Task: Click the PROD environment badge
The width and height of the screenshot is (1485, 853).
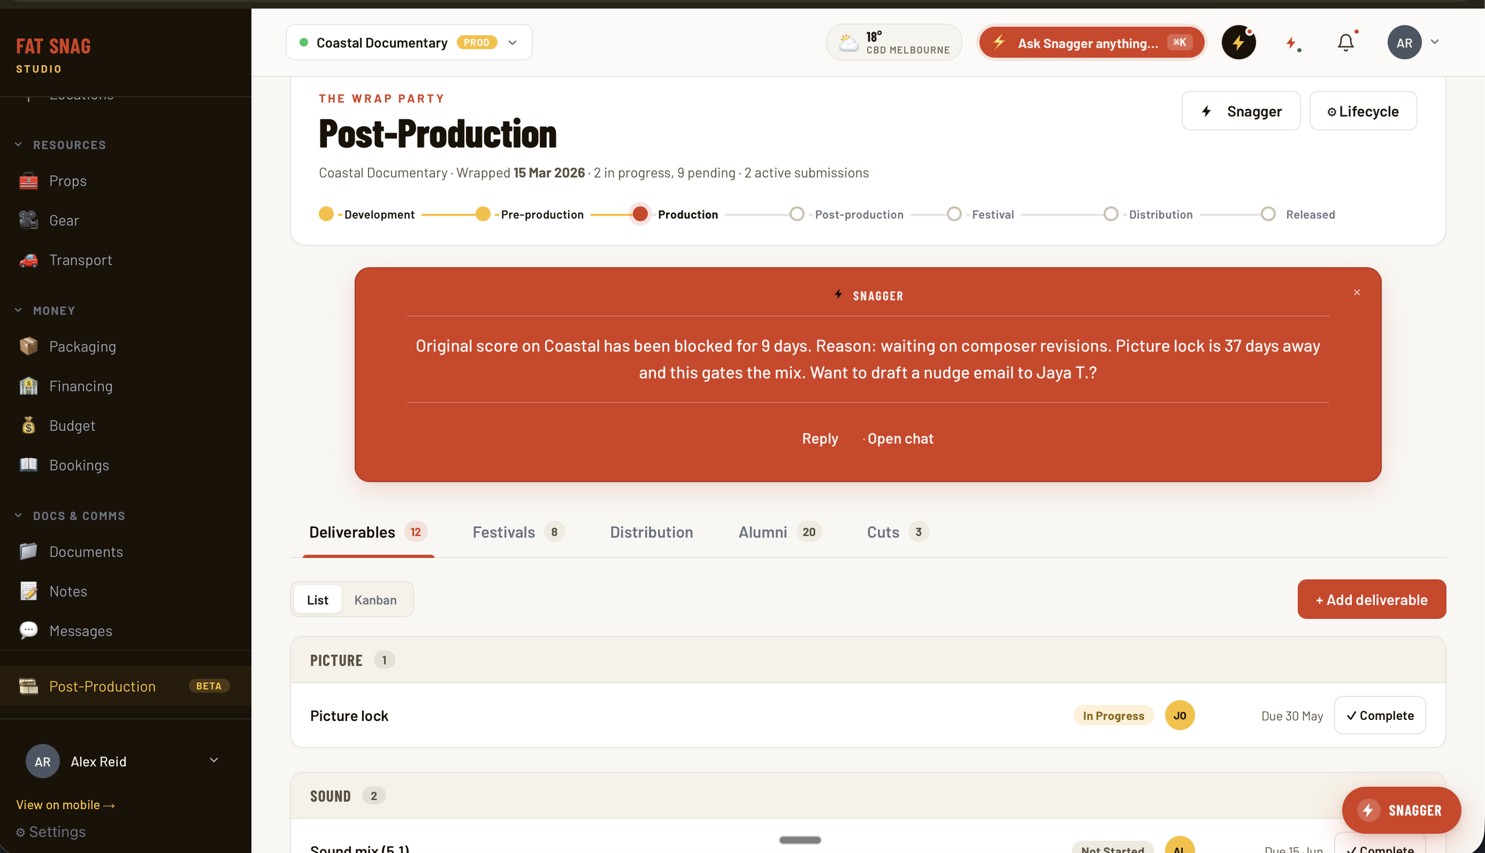Action: 476,42
